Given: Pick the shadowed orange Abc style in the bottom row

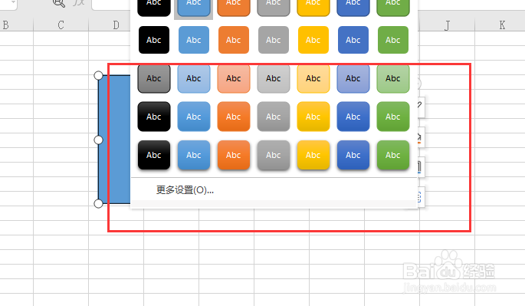Looking at the screenshot, I should pyautogui.click(x=233, y=155).
